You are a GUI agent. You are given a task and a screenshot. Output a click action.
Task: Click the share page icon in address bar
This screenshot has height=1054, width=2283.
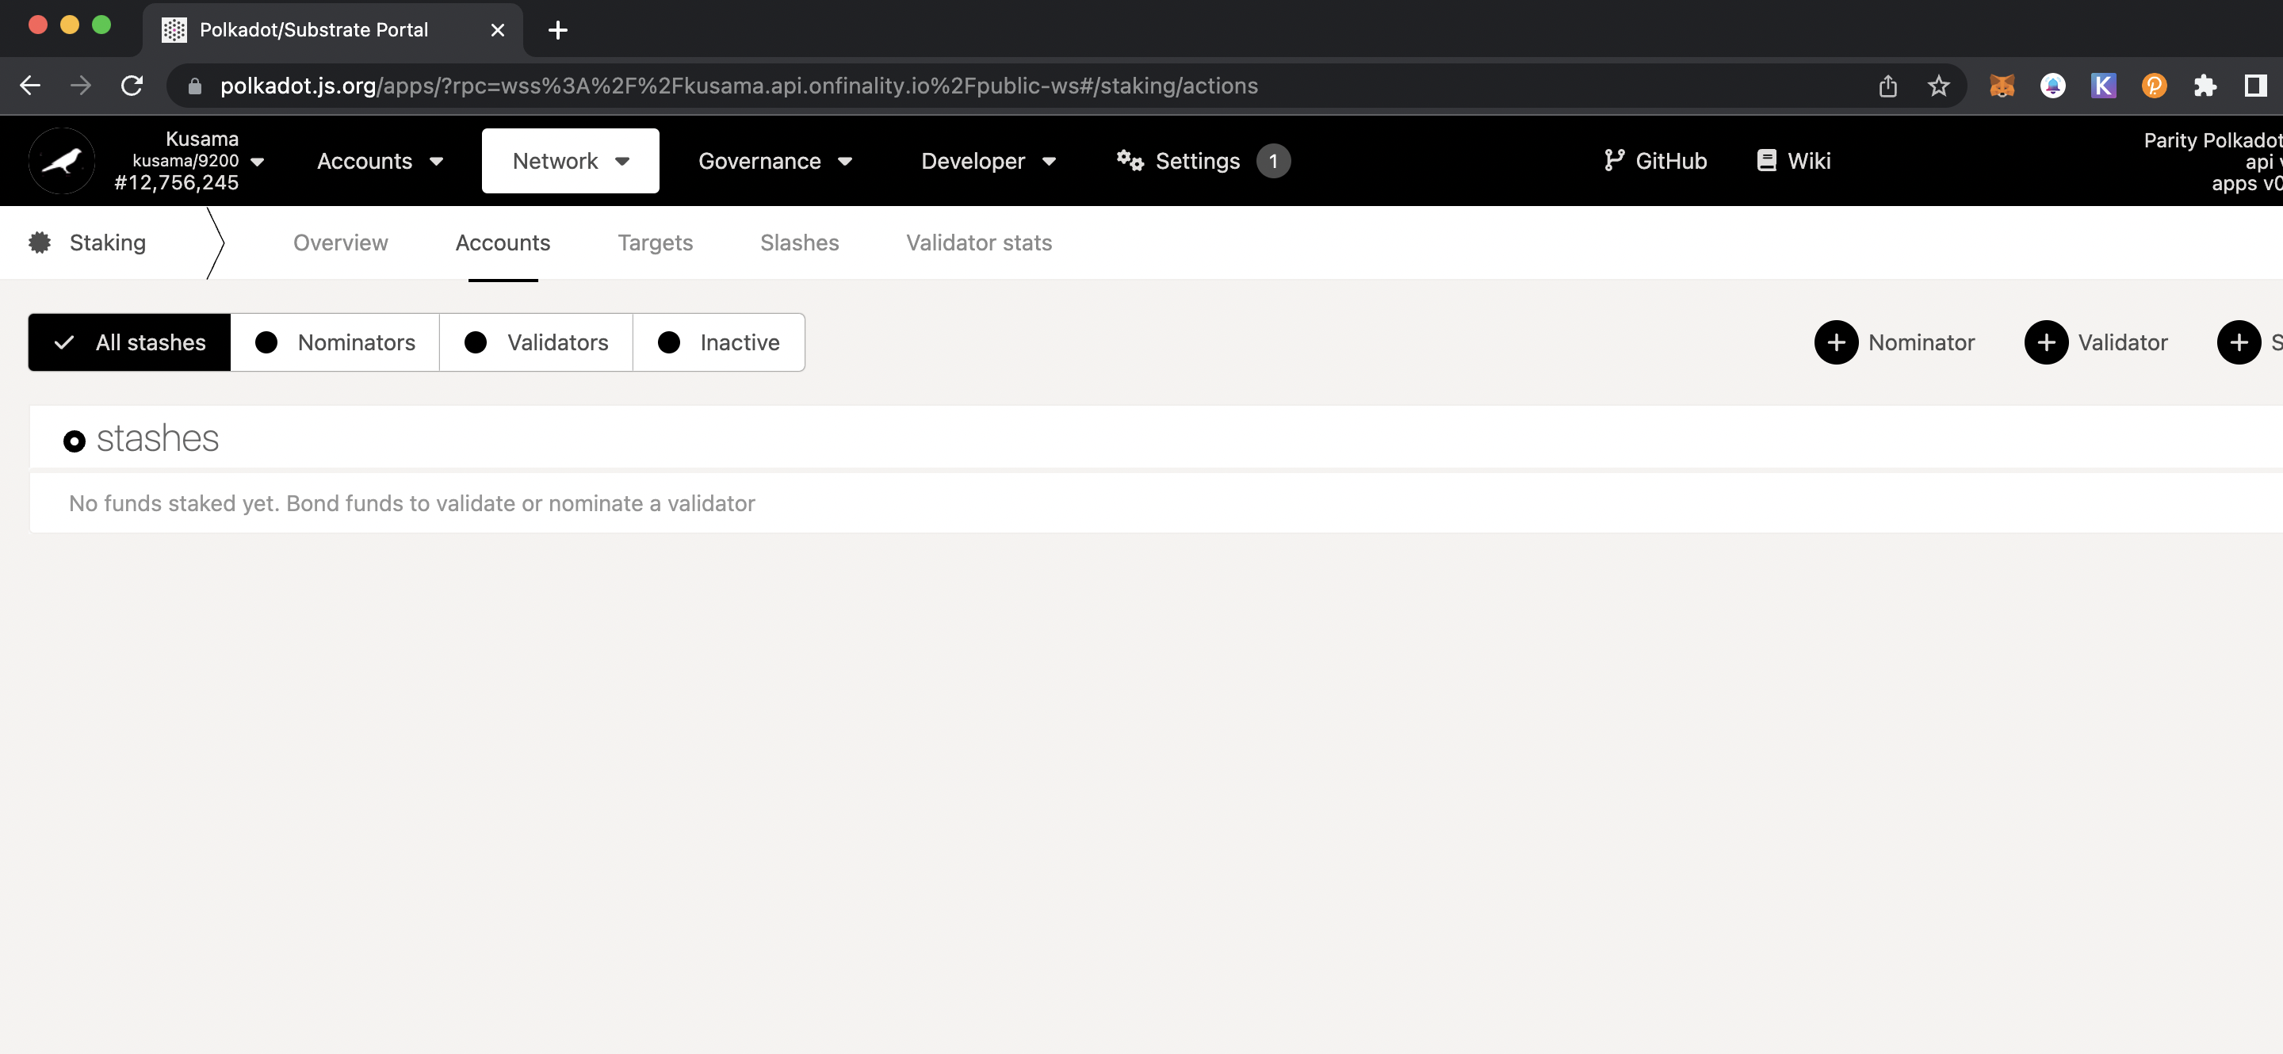coord(1887,86)
